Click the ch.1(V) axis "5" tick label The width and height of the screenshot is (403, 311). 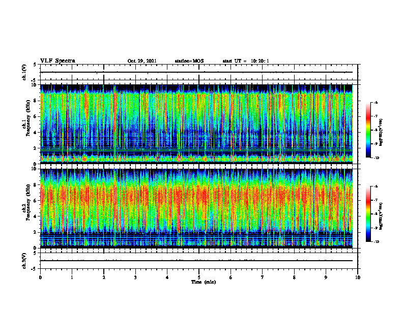pyautogui.click(x=35, y=65)
